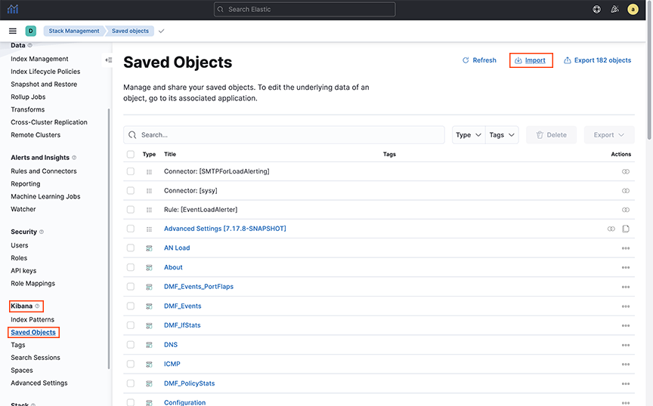Screen dimensions: 653x406
Task: Click the info icon beside Security
Action: pos(42,232)
